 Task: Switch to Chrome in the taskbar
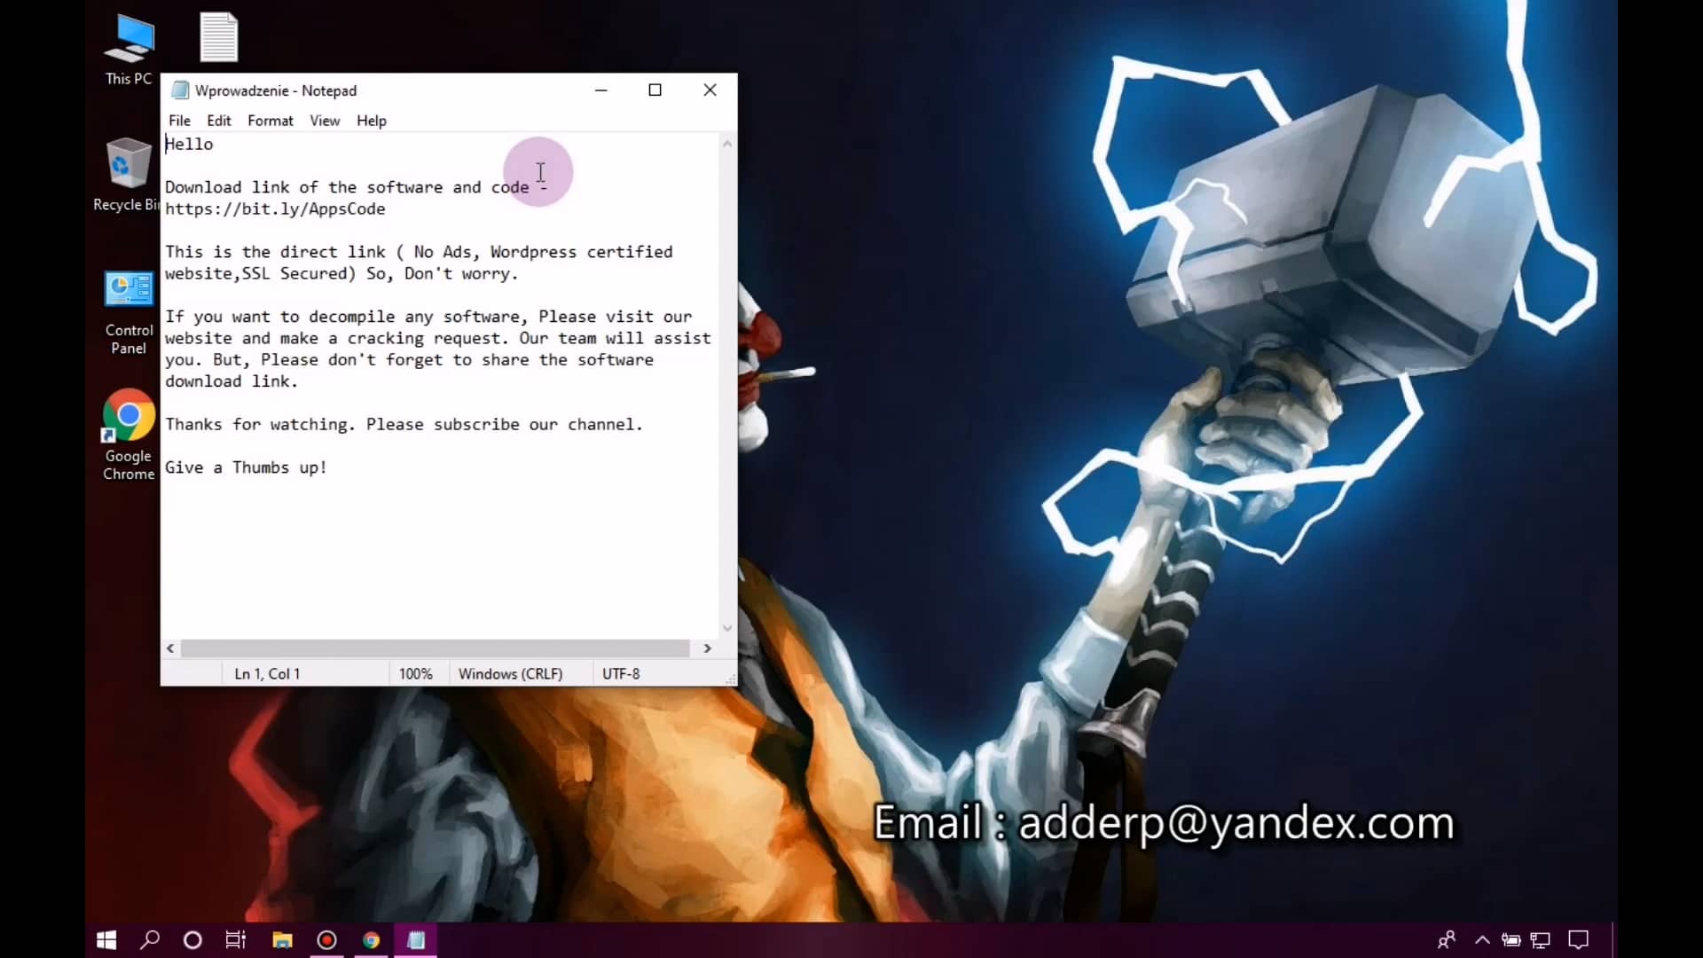point(371,940)
